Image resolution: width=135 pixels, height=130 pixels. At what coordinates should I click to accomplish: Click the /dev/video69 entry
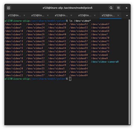[x=100, y=31]
